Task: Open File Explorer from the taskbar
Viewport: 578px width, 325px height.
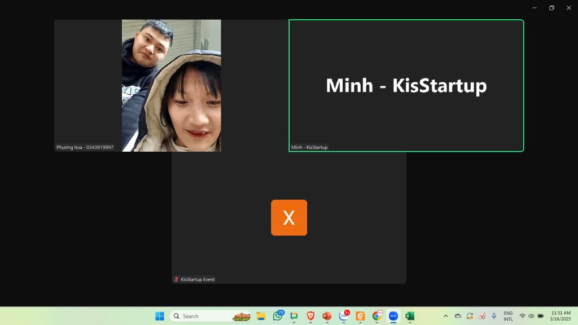Action: point(261,316)
